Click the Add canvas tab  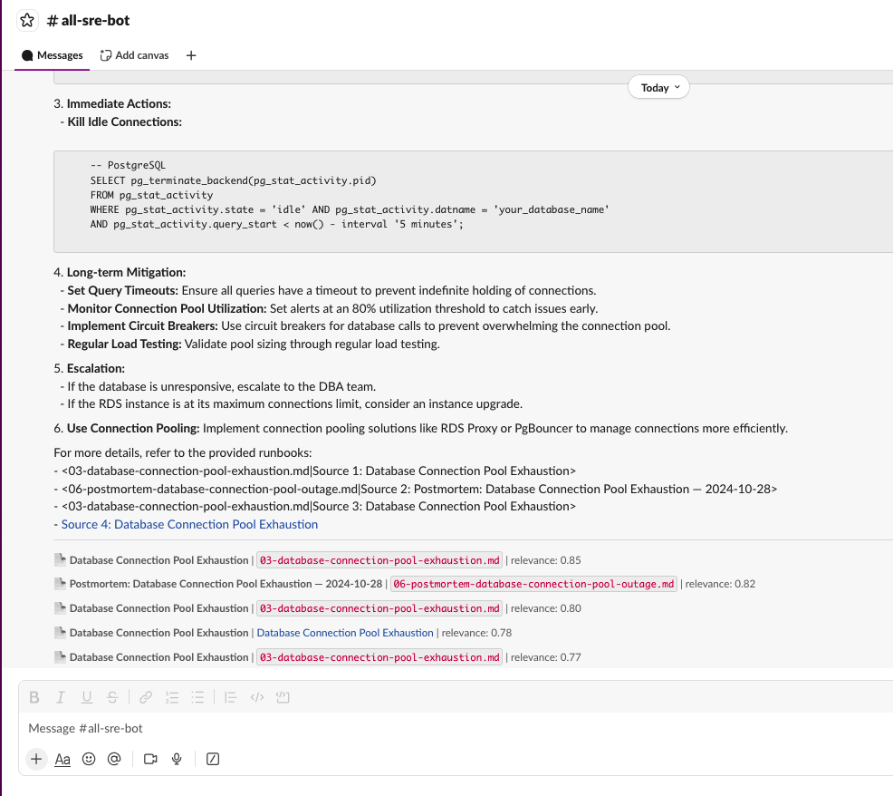(x=135, y=55)
